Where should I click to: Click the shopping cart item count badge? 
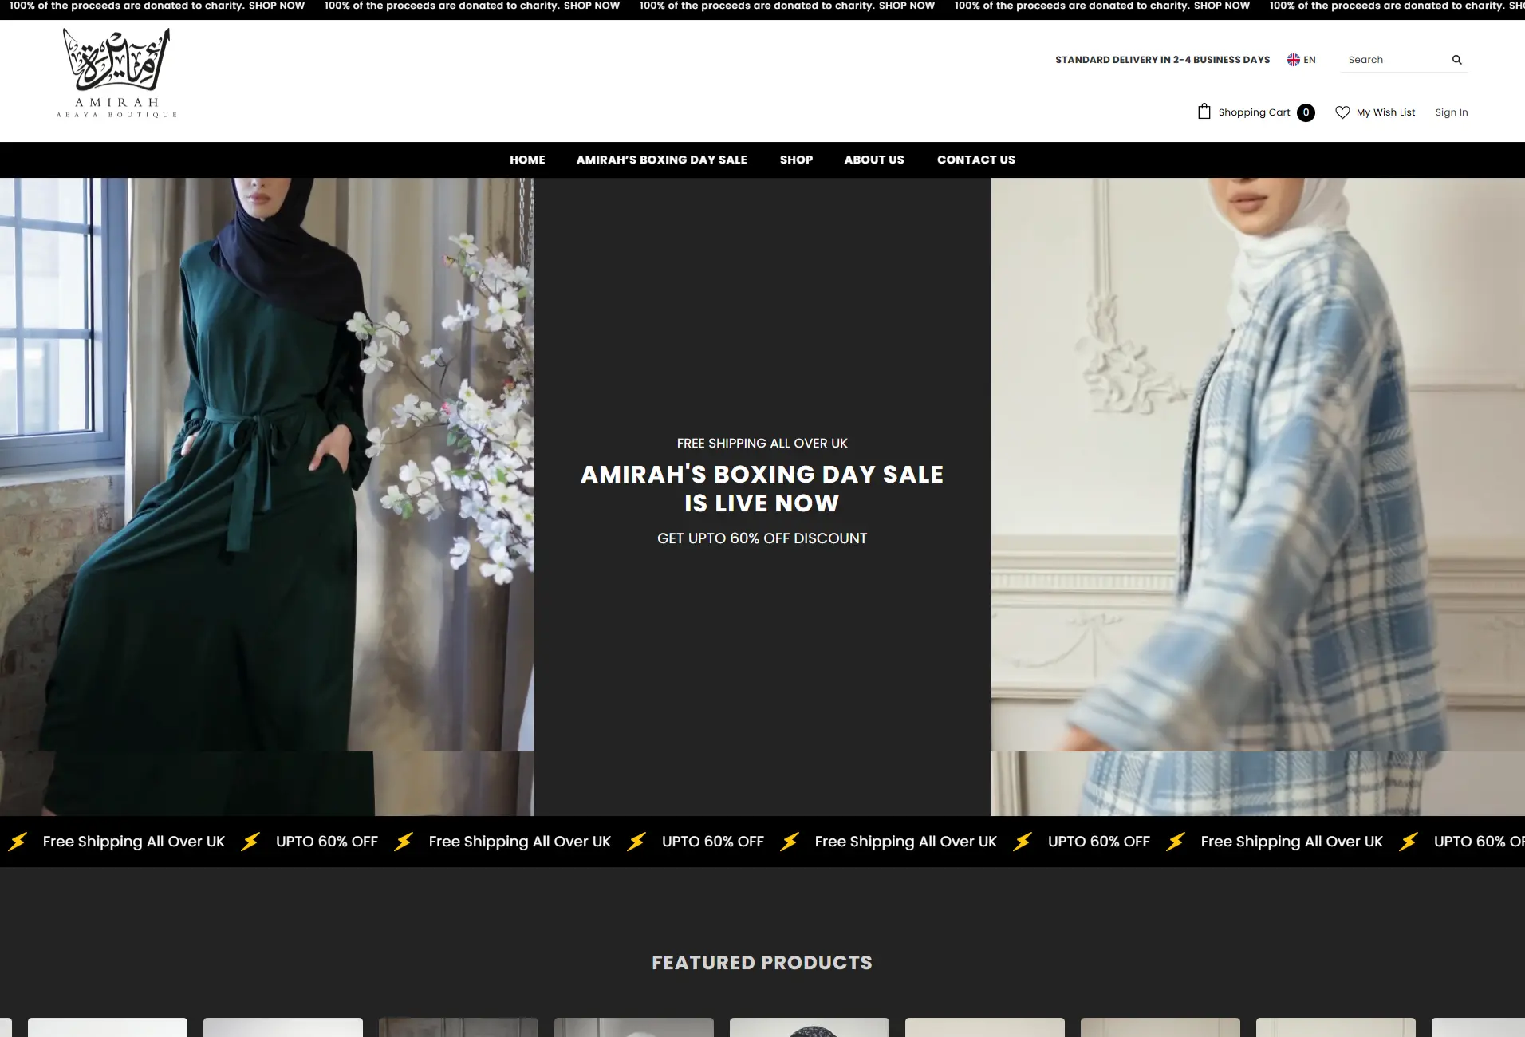(1306, 112)
